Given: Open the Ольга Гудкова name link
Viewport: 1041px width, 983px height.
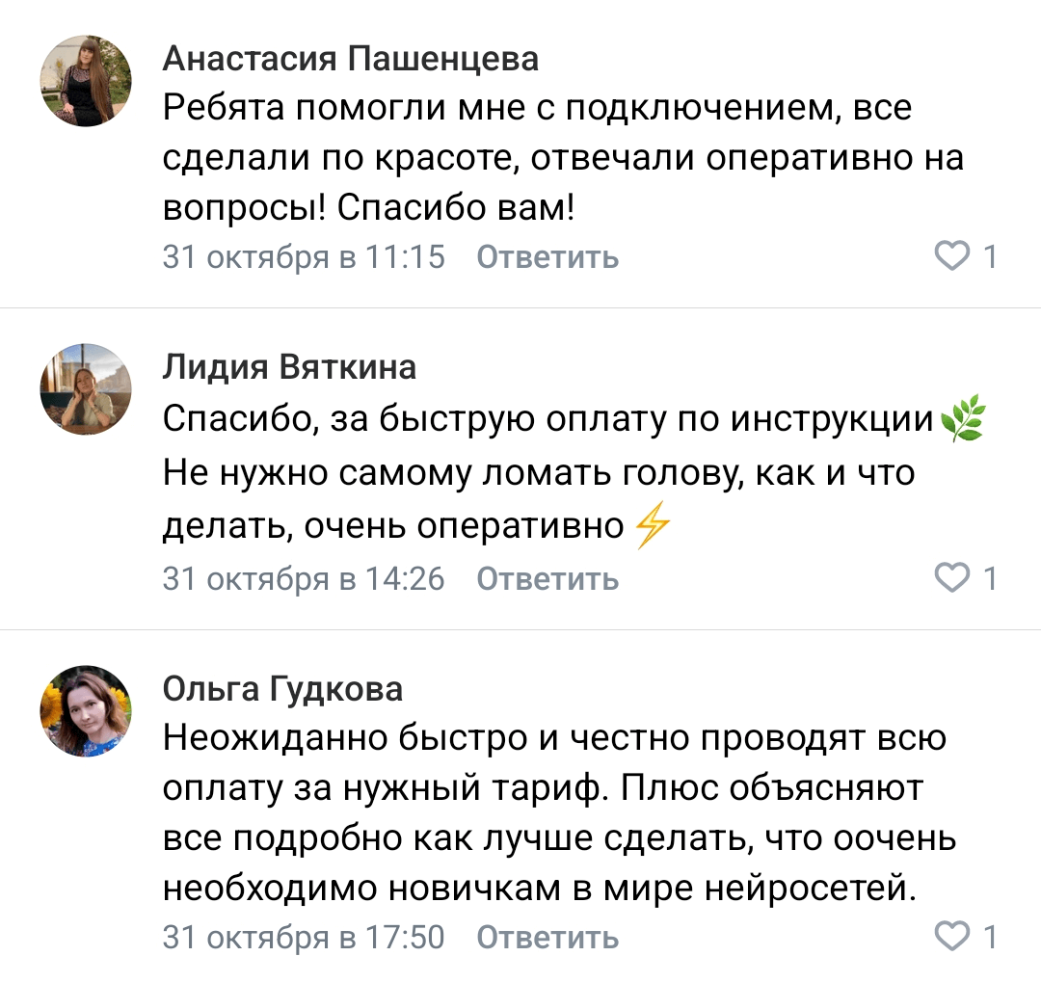Looking at the screenshot, I should [282, 689].
